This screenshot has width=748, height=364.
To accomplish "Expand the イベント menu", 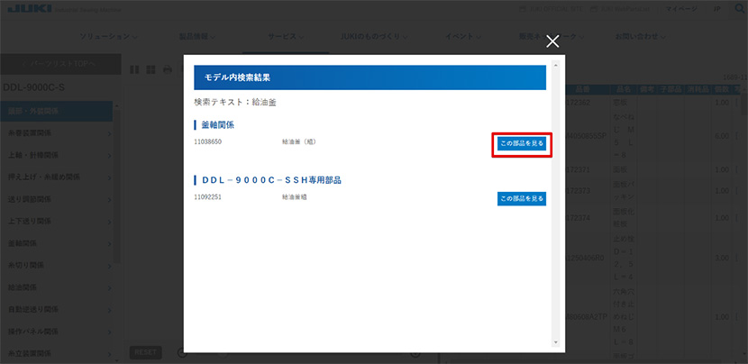I will (462, 36).
